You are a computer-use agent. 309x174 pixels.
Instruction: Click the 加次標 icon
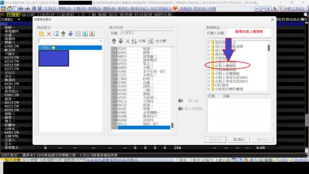[x=151, y=41]
